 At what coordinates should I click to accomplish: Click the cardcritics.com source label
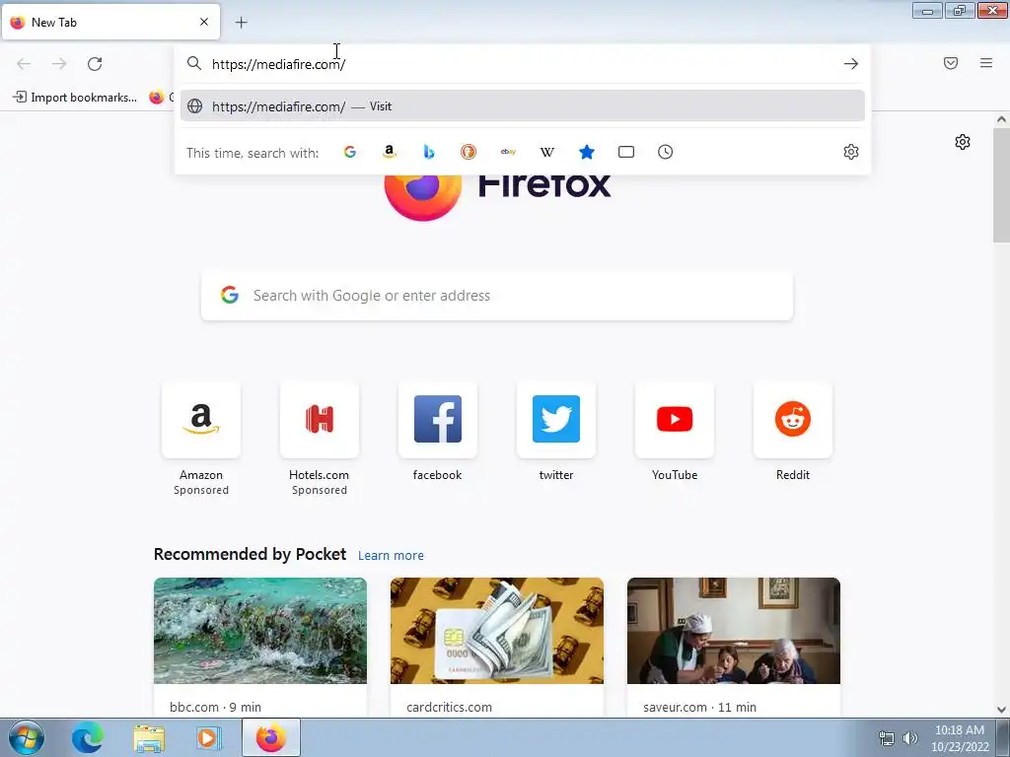[449, 708]
